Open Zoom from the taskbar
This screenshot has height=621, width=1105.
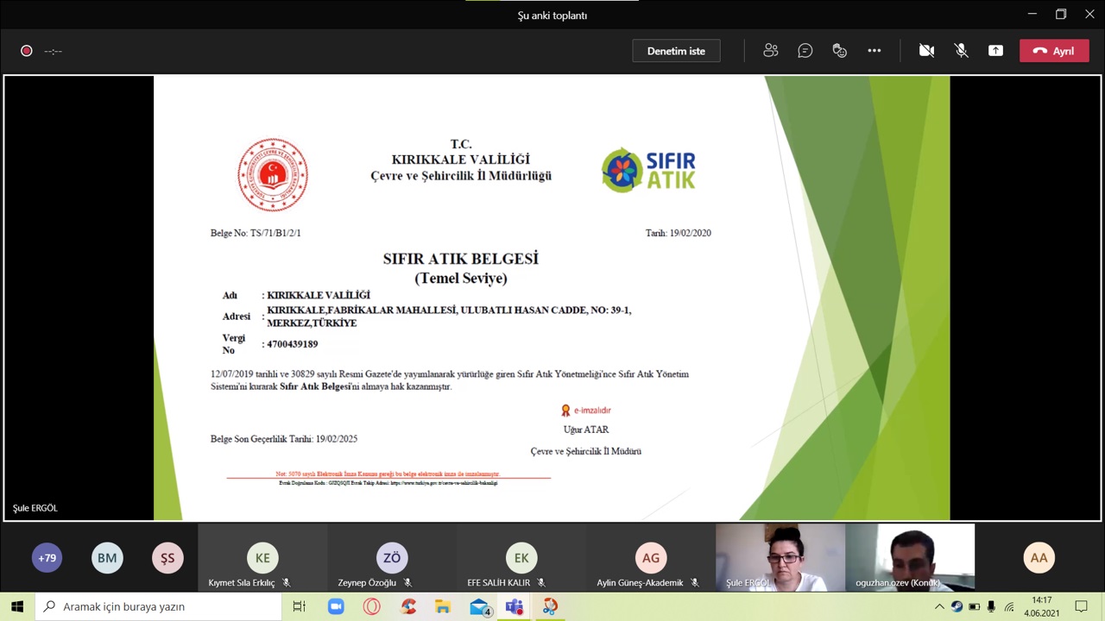pos(336,606)
